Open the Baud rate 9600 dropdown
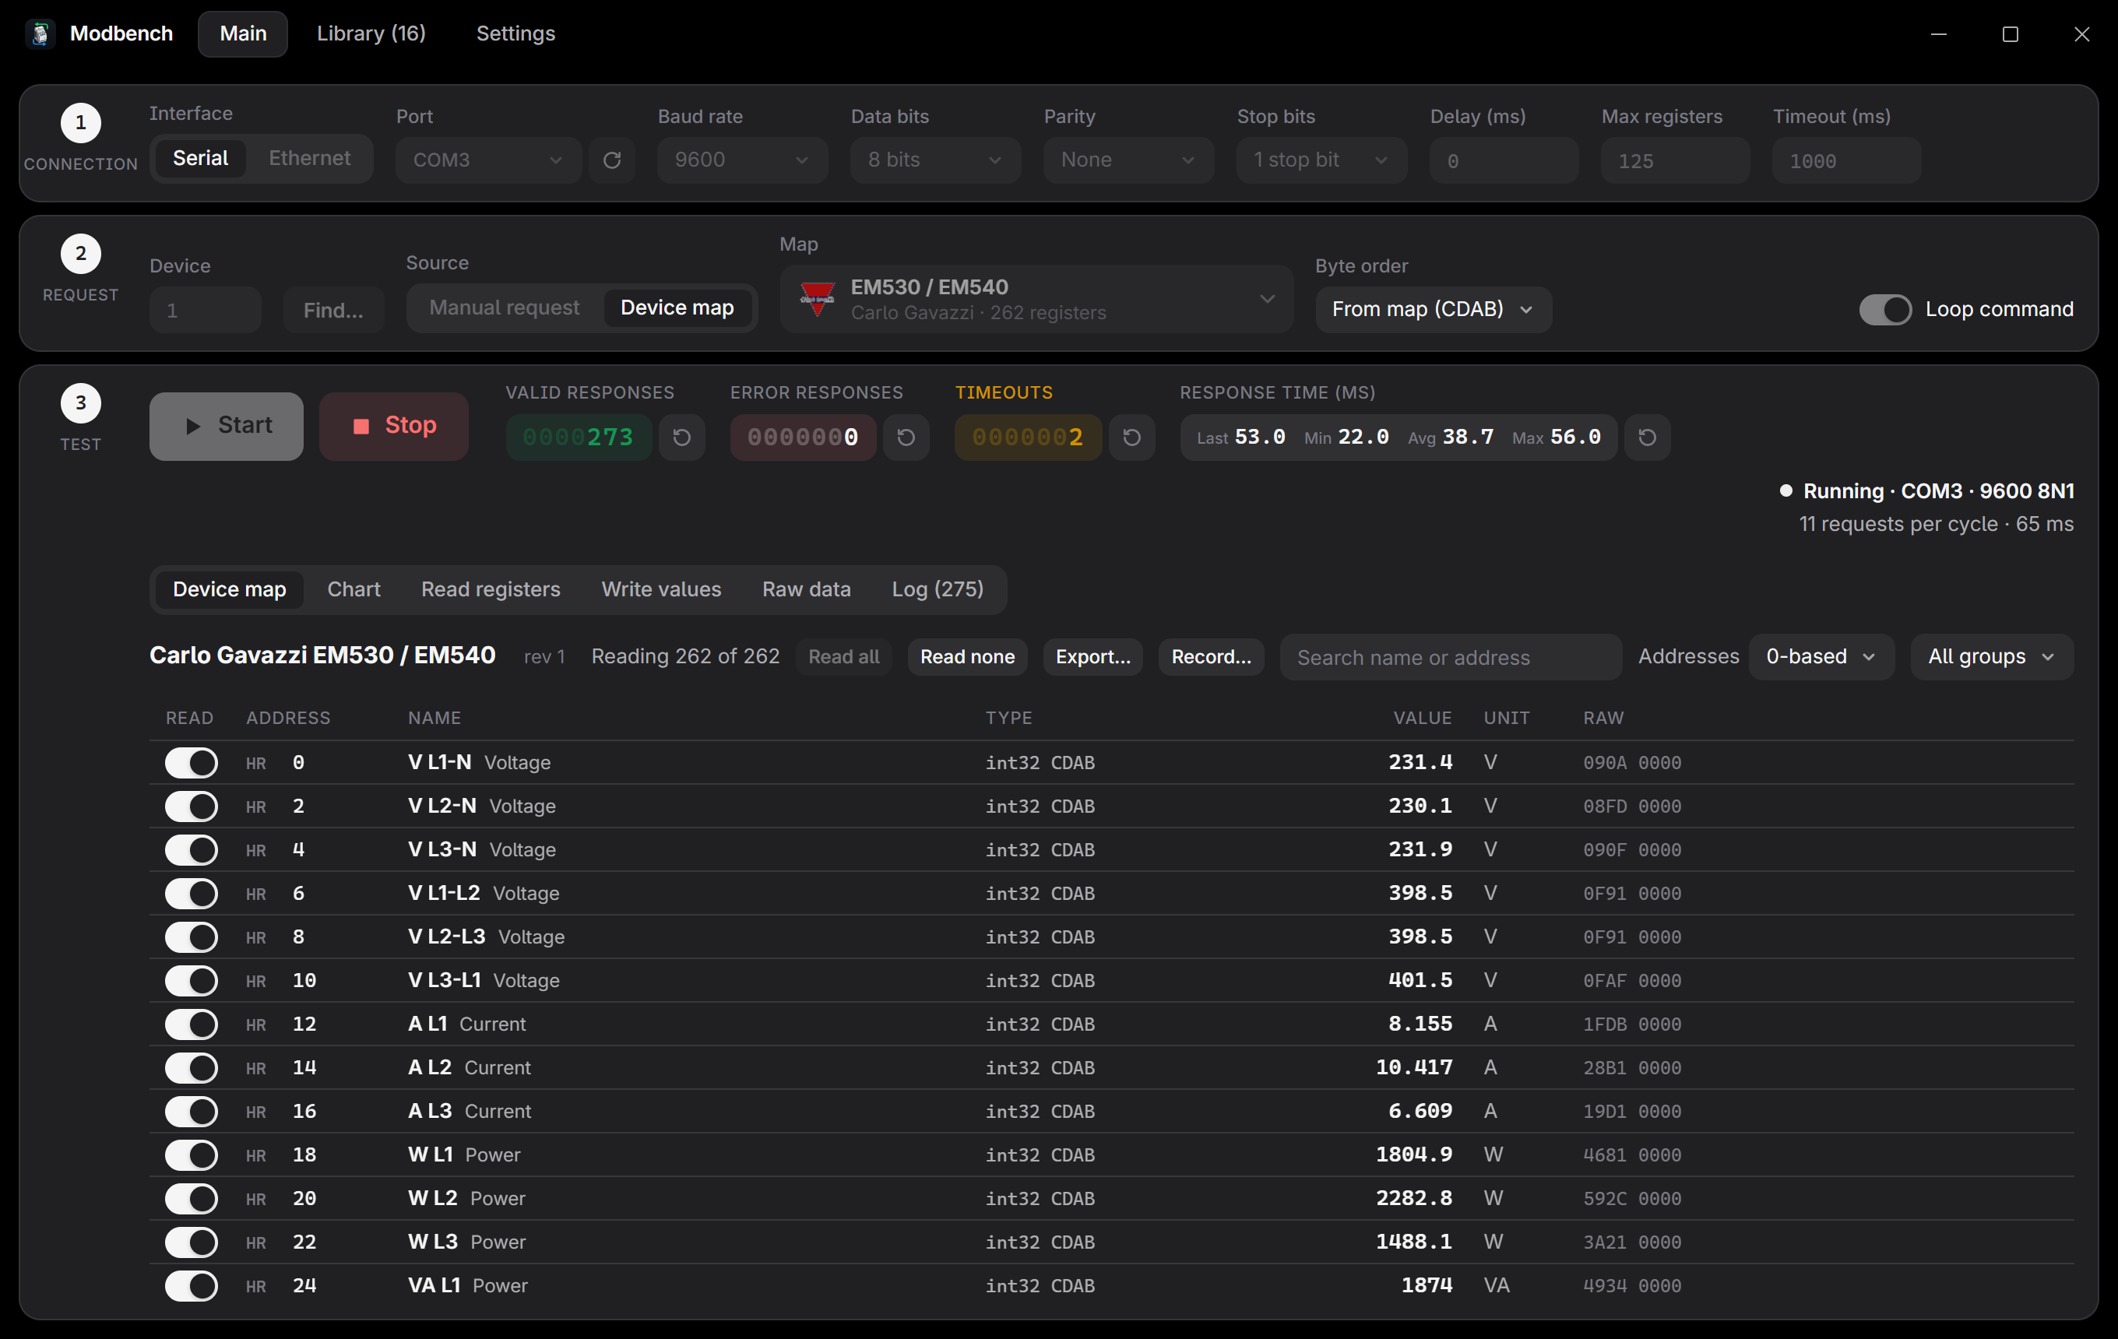Image resolution: width=2118 pixels, height=1339 pixels. point(742,160)
